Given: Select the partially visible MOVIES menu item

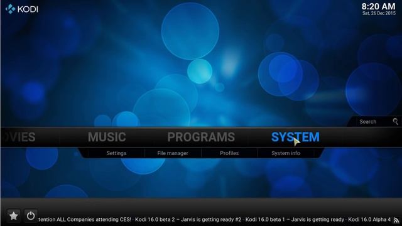Looking at the screenshot, I should (20, 137).
